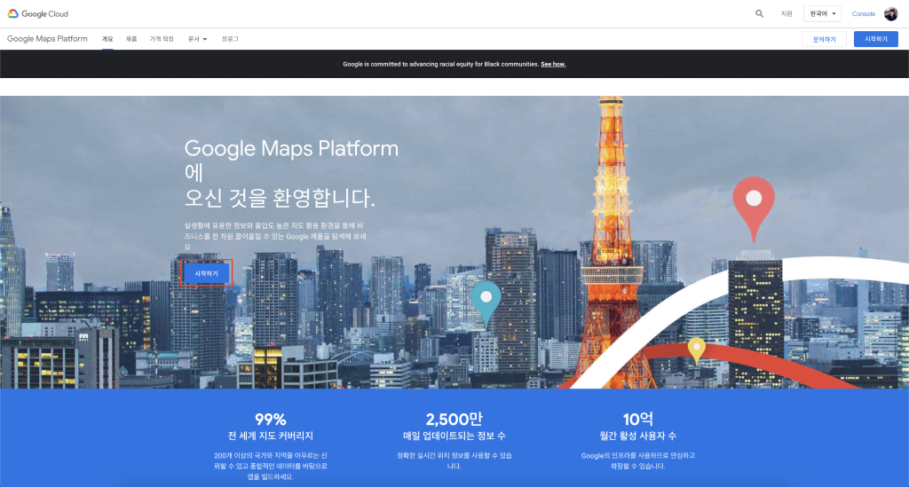Select the 개요 tab
This screenshot has height=487, width=909.
pyautogui.click(x=107, y=39)
